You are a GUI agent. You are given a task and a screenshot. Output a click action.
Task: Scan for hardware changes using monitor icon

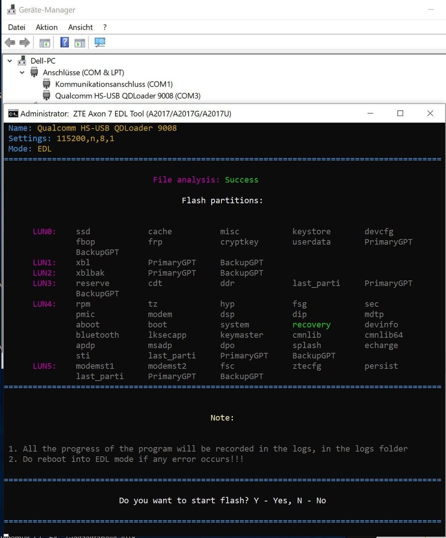pos(100,42)
